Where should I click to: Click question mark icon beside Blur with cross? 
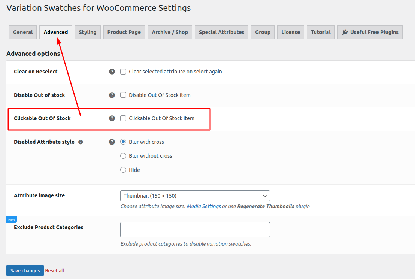pyautogui.click(x=112, y=142)
